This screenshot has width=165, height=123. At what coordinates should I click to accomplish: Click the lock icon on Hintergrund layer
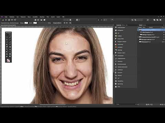tap(163, 42)
